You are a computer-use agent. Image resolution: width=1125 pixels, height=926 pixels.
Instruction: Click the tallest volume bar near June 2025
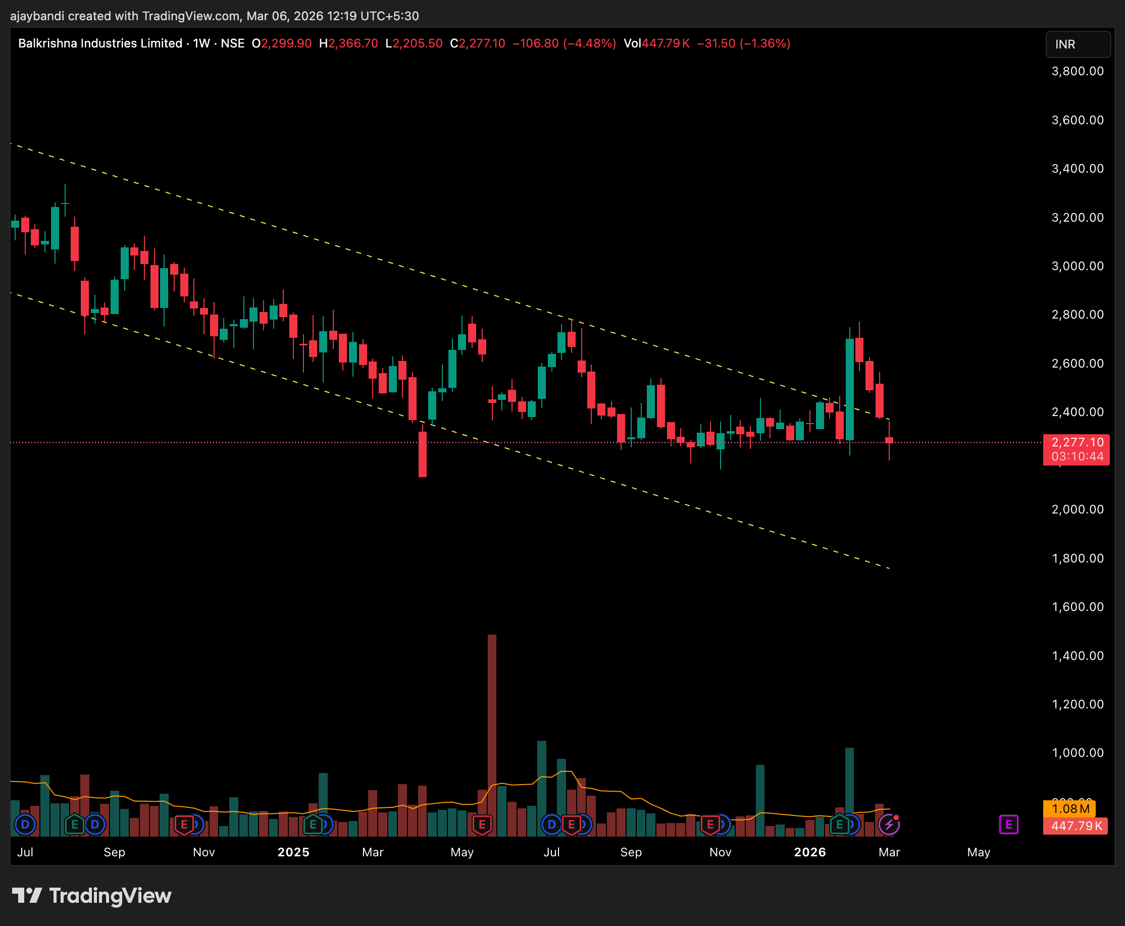[x=492, y=735]
